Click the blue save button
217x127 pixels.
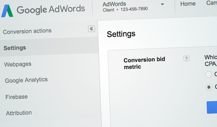click(x=212, y=108)
